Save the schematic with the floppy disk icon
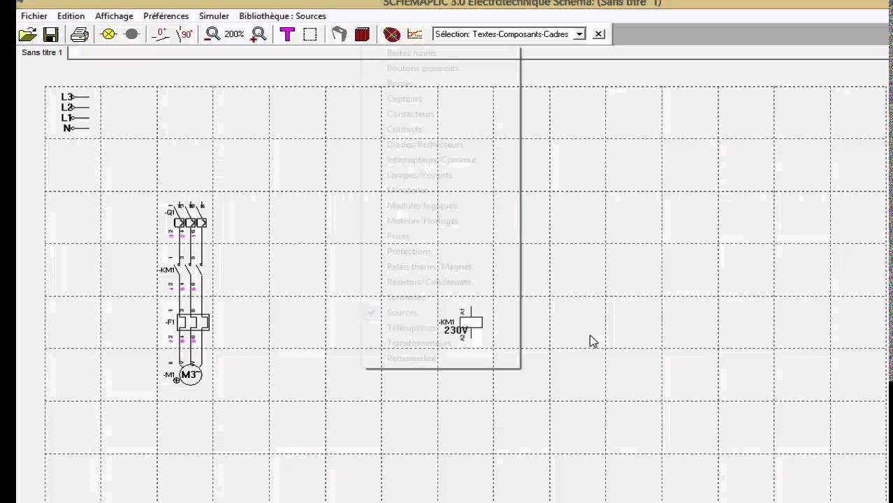Image resolution: width=893 pixels, height=503 pixels. (50, 34)
